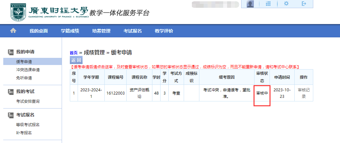Select 等级考试报名 in the sidebar

(28, 125)
